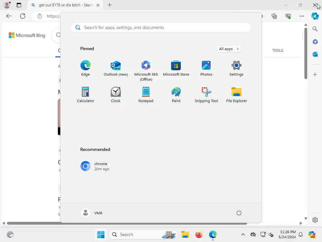Viewport: 322px width, 242px height.
Task: Click the taskbar Search box
Action: (143, 234)
